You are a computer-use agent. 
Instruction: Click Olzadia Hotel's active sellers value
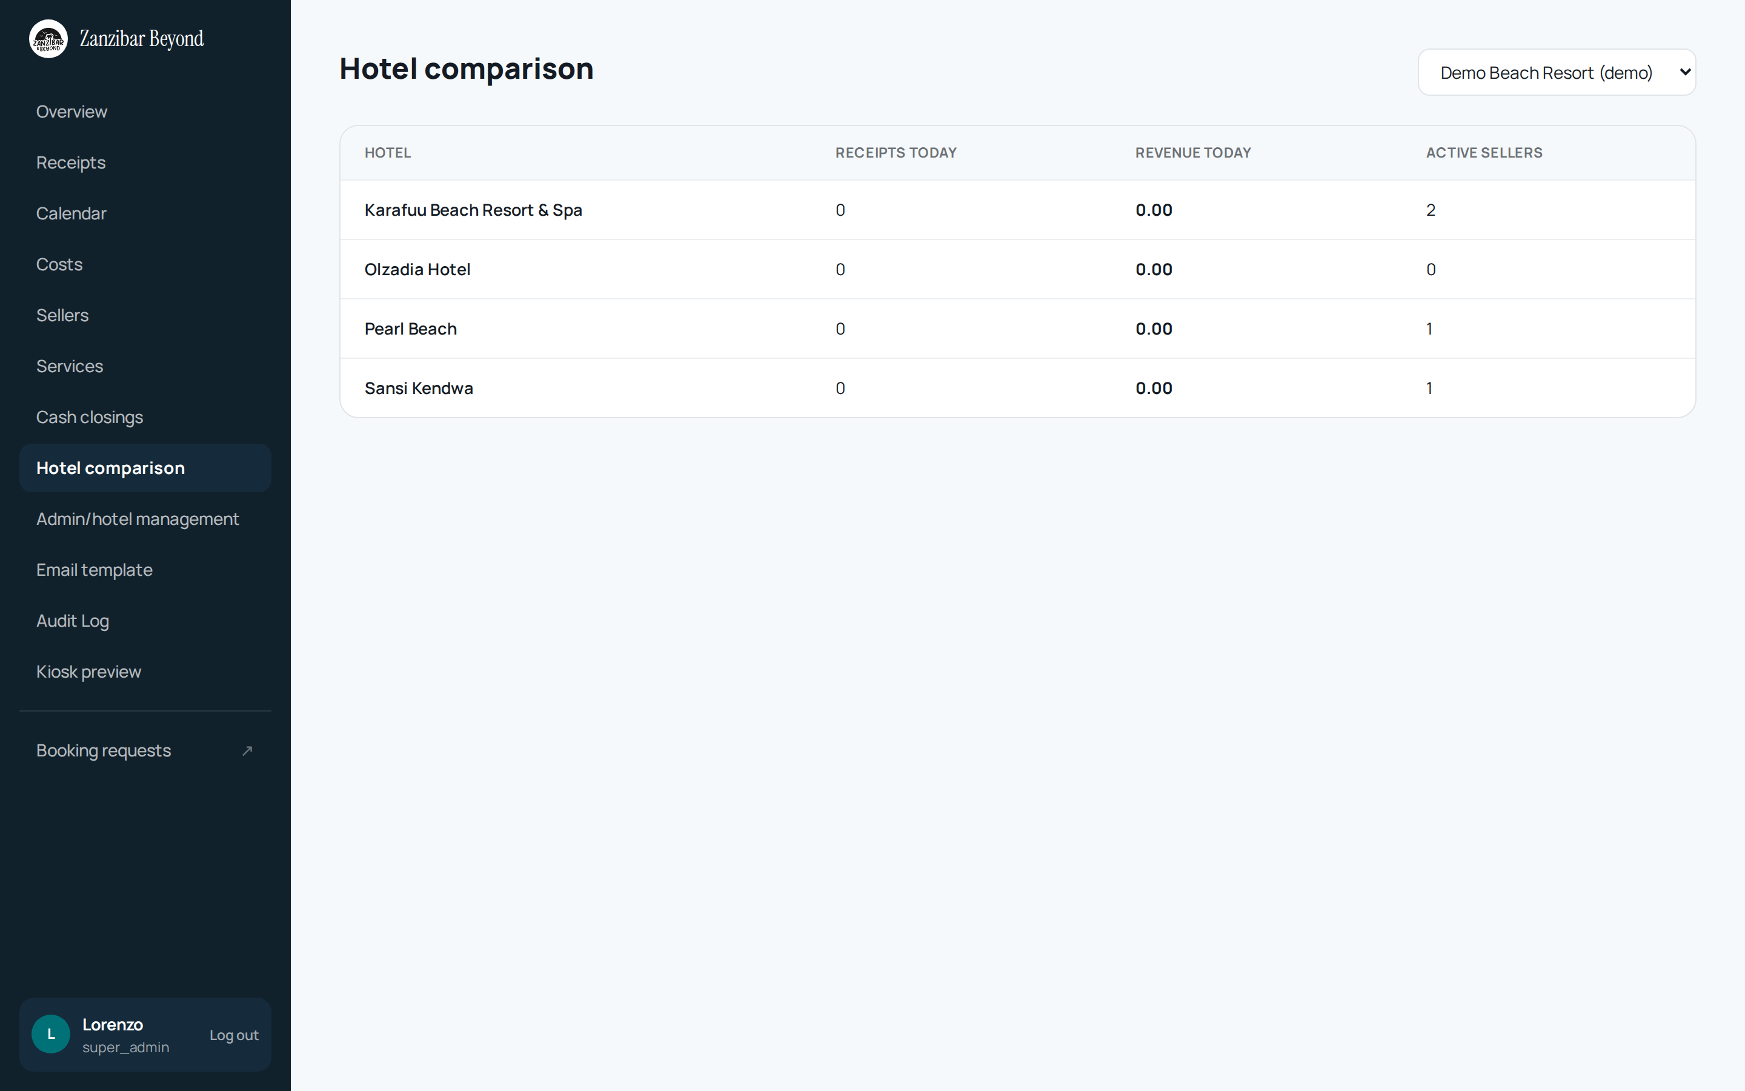pyautogui.click(x=1431, y=269)
